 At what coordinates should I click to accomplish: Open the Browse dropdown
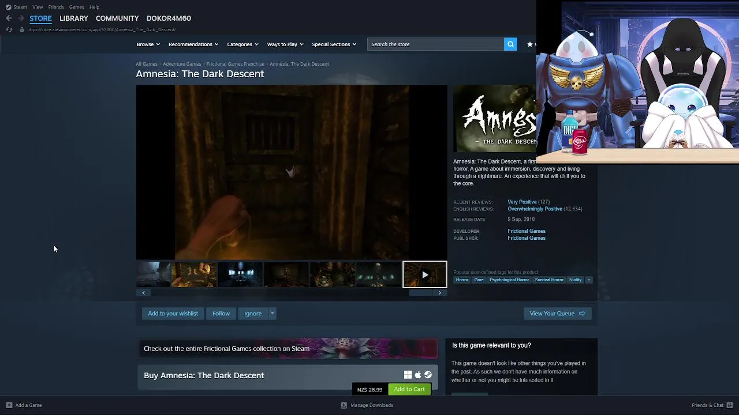(x=148, y=44)
